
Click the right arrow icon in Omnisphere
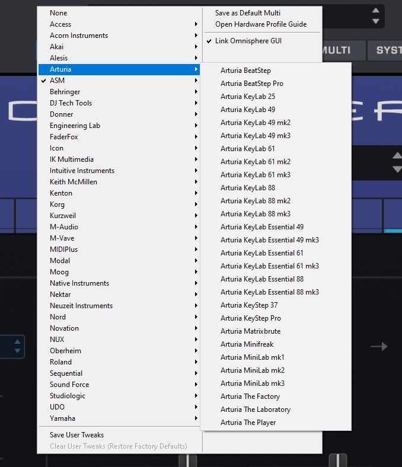[x=379, y=346]
